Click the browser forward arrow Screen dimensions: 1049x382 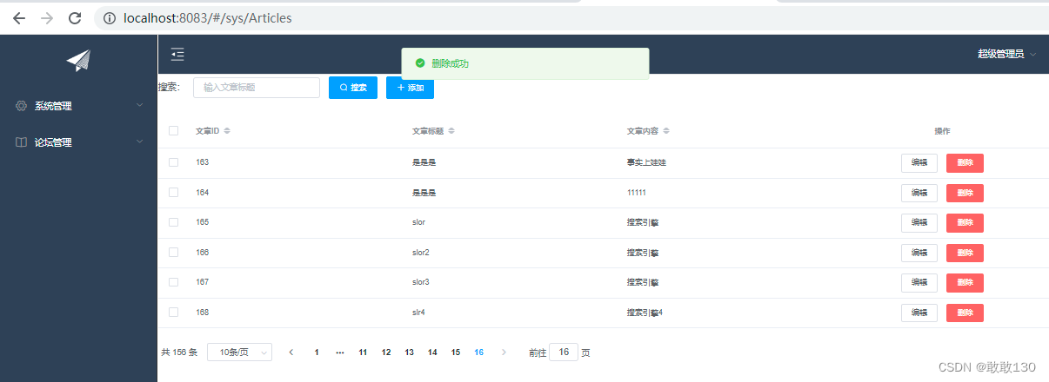pyautogui.click(x=47, y=18)
